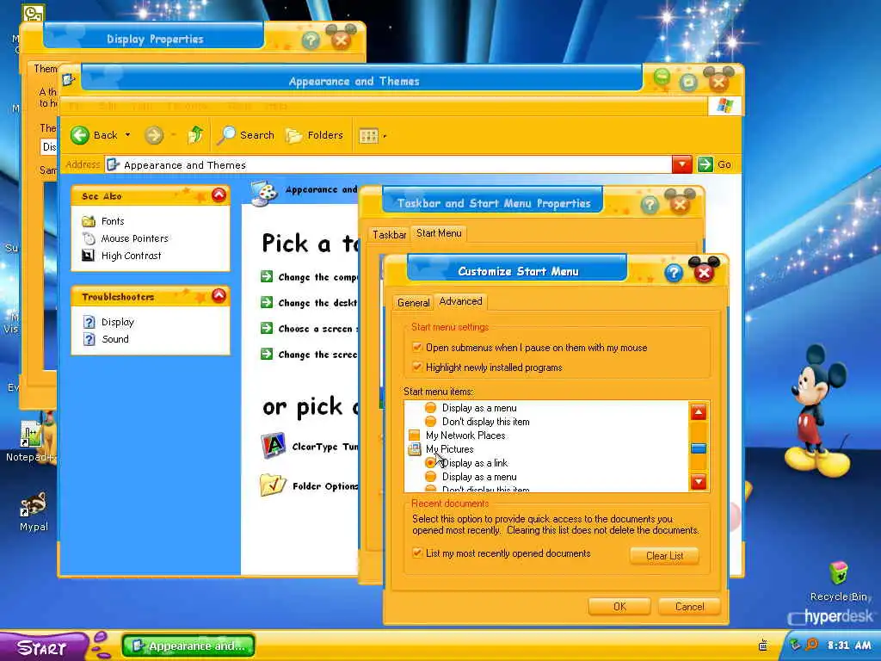Click the Clear List button
881x661 pixels.
click(x=665, y=555)
